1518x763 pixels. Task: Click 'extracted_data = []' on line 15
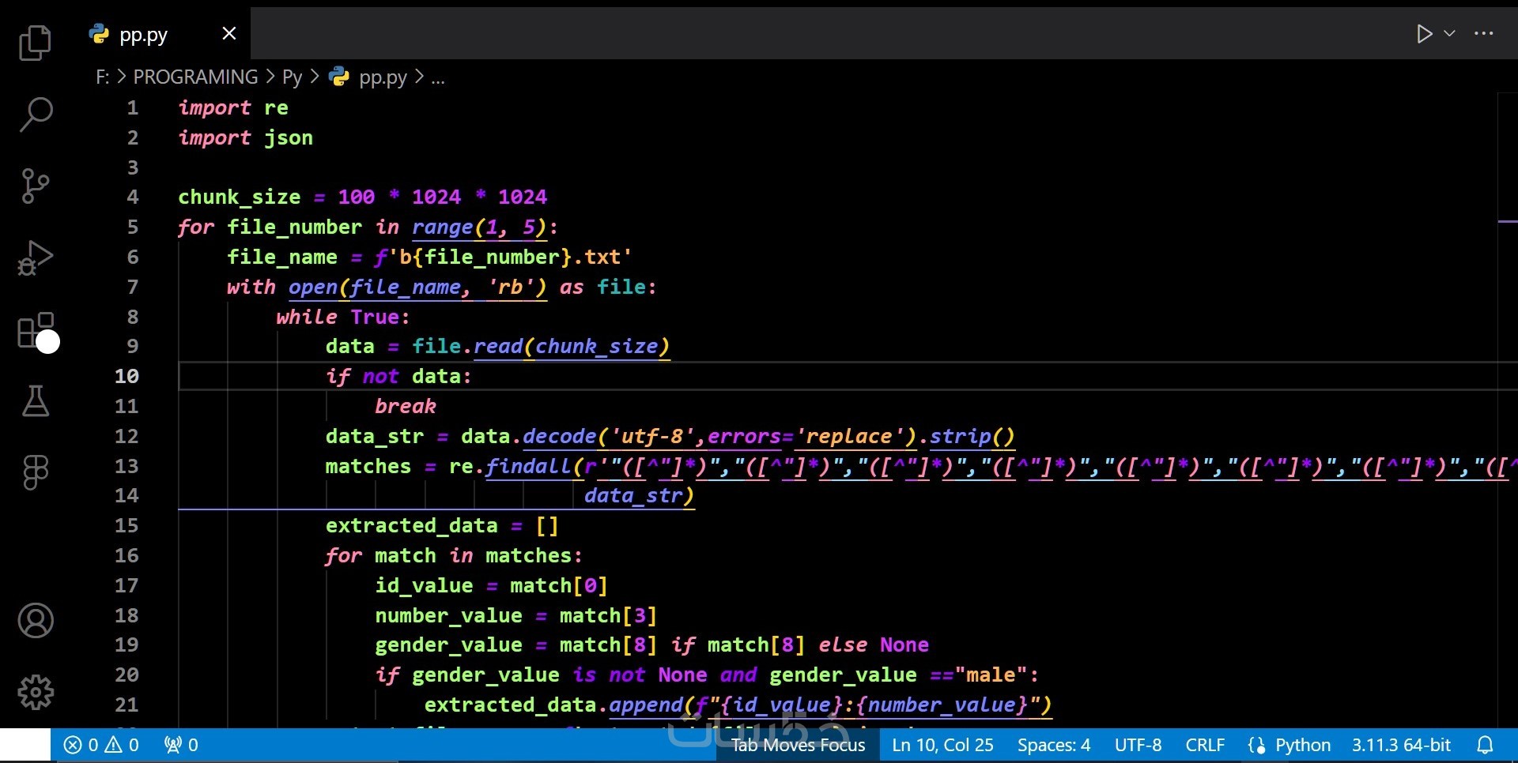pyautogui.click(x=442, y=525)
